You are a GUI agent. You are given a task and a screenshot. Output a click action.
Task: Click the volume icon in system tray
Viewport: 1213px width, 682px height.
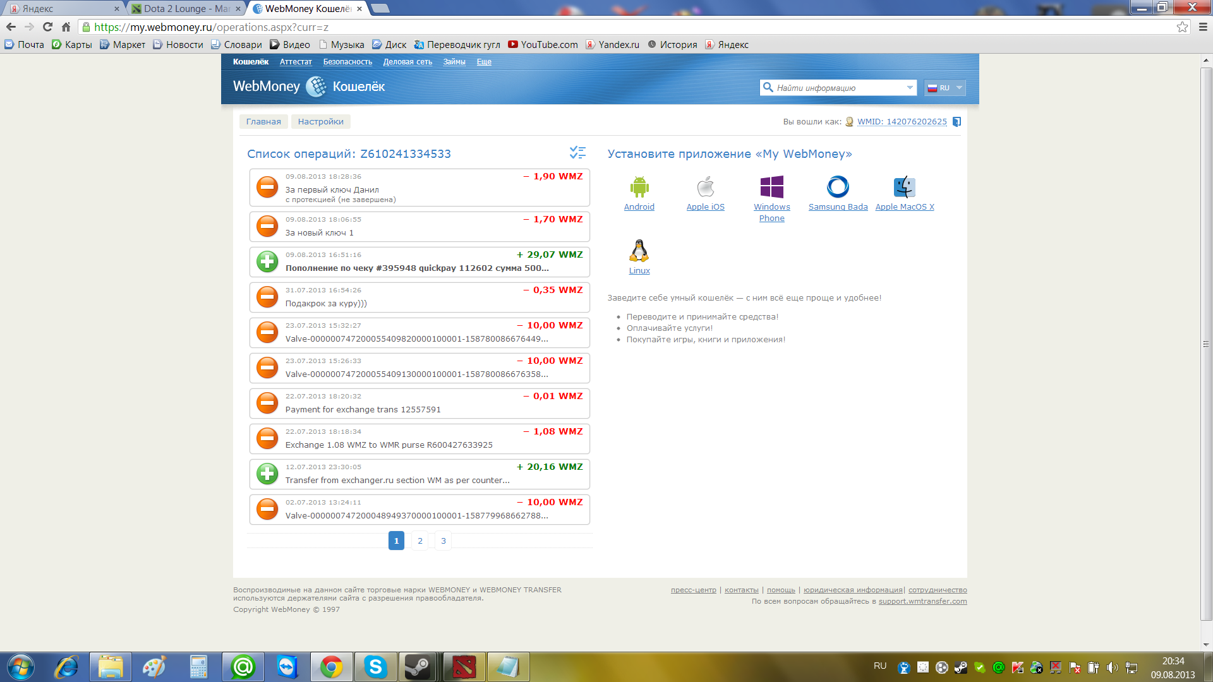pos(1113,667)
